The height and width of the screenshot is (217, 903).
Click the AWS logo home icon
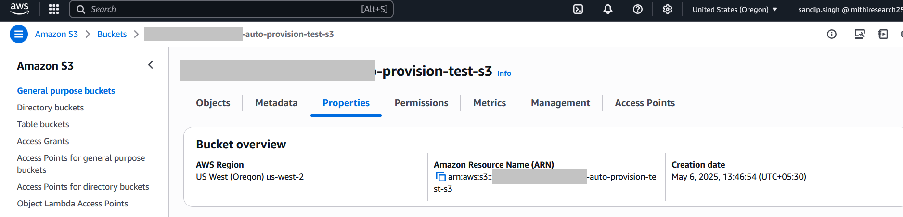pos(19,9)
